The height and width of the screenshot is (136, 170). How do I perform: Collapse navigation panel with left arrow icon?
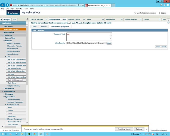1,20
